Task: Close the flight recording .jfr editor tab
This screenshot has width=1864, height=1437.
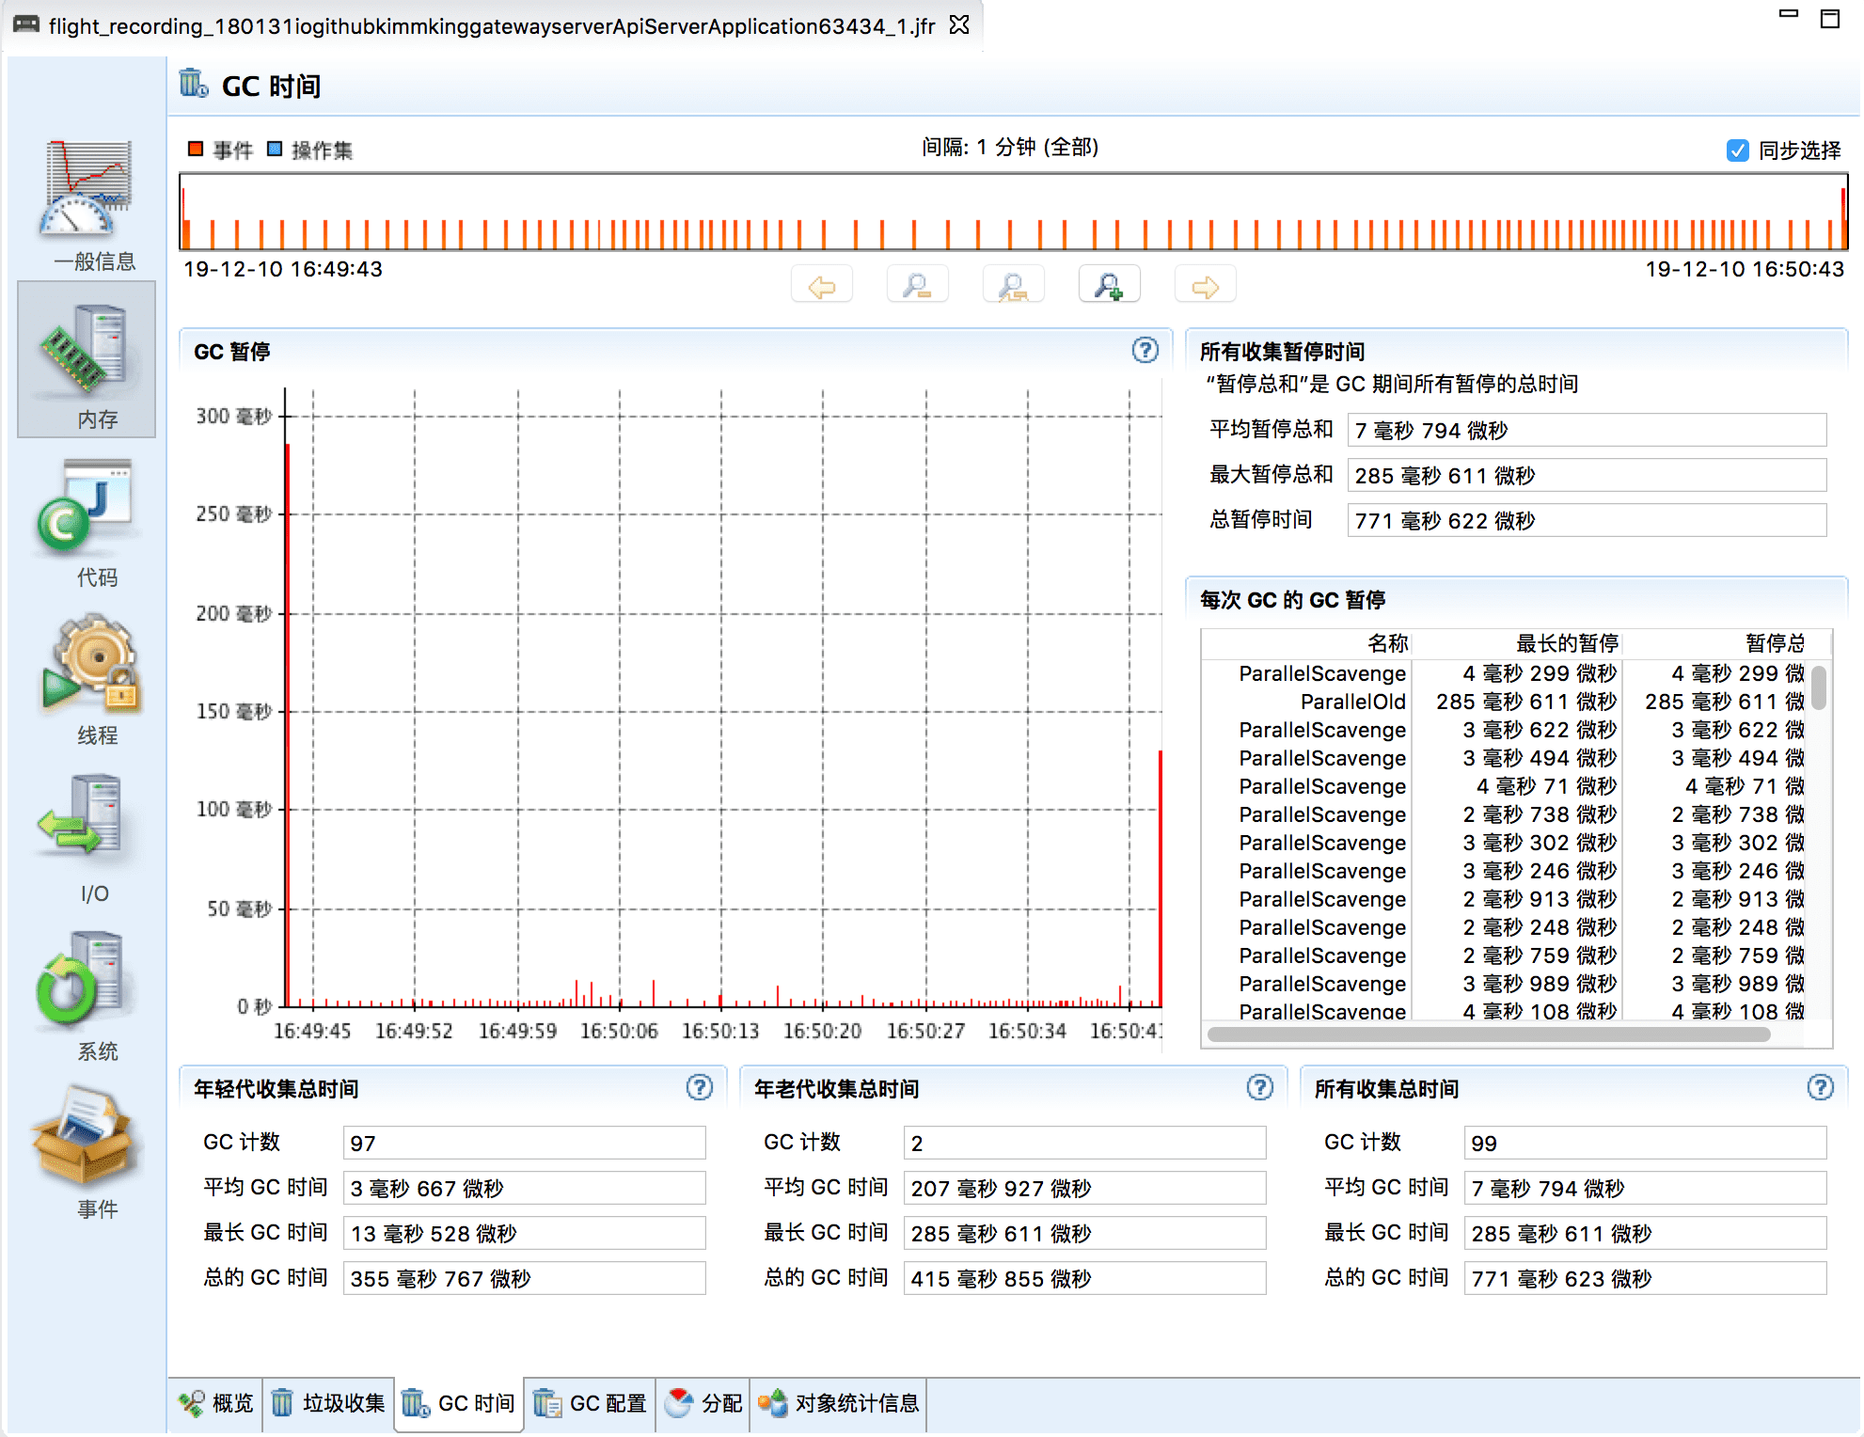Action: coord(959,24)
